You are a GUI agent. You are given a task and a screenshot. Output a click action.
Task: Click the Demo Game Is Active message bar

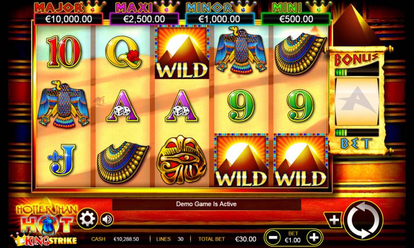coord(207,204)
